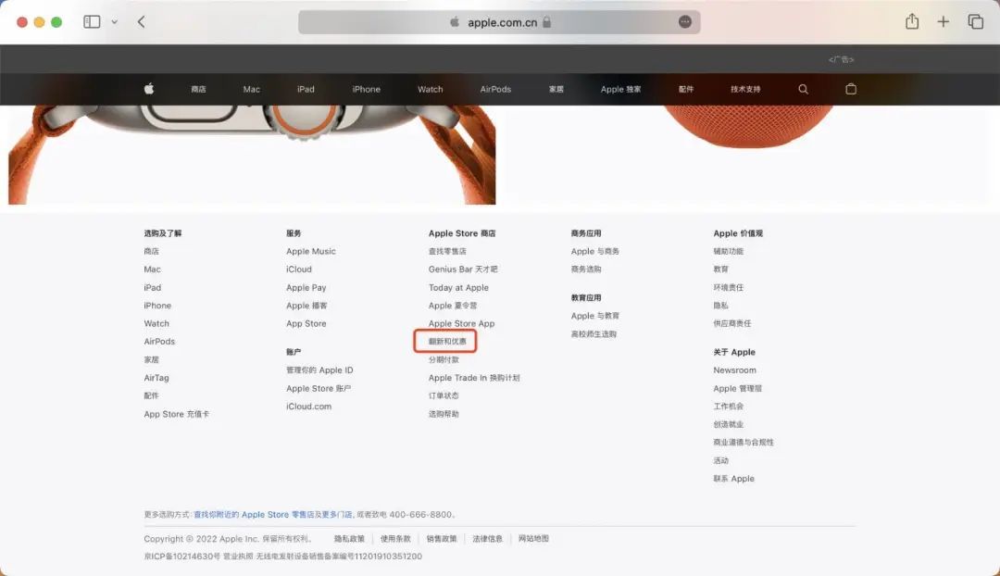Open 销售政策 in the legal footer
Image resolution: width=1000 pixels, height=576 pixels.
(442, 539)
